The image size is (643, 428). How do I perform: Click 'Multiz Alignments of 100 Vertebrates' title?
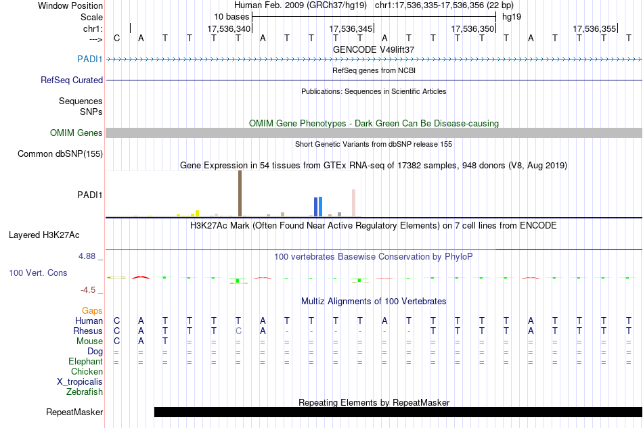tap(374, 301)
